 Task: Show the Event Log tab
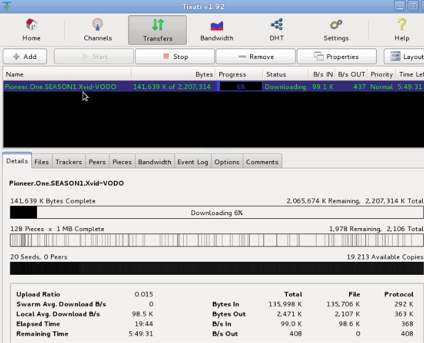pyautogui.click(x=193, y=162)
